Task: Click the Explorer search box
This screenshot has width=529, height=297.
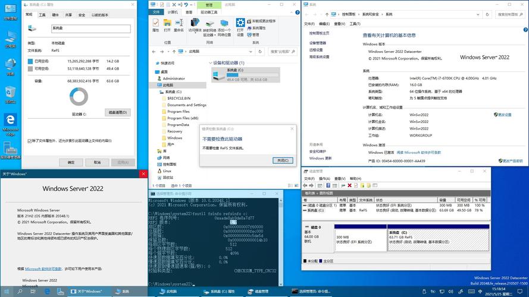Action: click(x=283, y=52)
